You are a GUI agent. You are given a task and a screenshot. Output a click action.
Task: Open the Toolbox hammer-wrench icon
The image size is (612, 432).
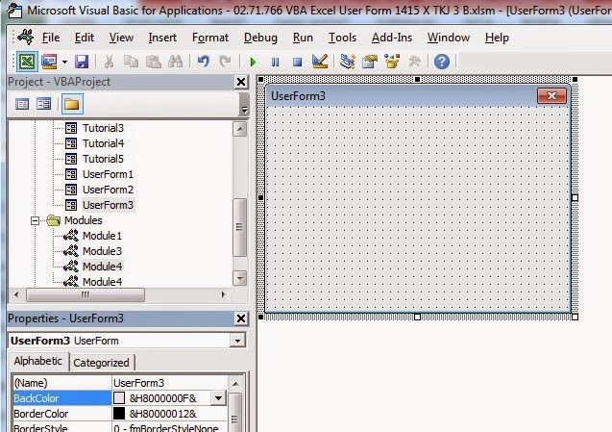coord(414,62)
